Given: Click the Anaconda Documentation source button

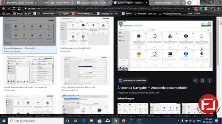Looking at the screenshot, I should click(133, 81).
